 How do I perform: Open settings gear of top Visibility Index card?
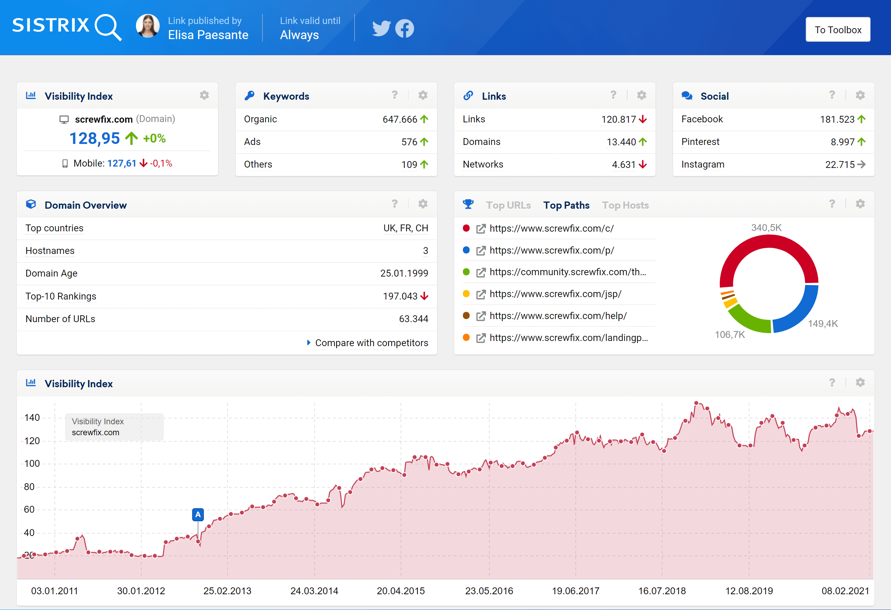tap(204, 95)
